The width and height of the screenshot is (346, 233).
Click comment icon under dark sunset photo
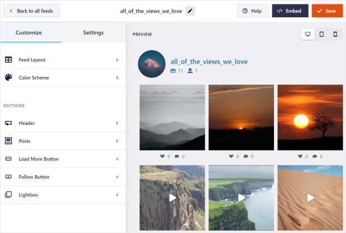coord(246,156)
